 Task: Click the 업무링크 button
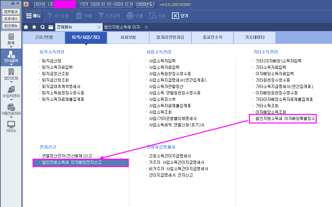tap(11, 12)
